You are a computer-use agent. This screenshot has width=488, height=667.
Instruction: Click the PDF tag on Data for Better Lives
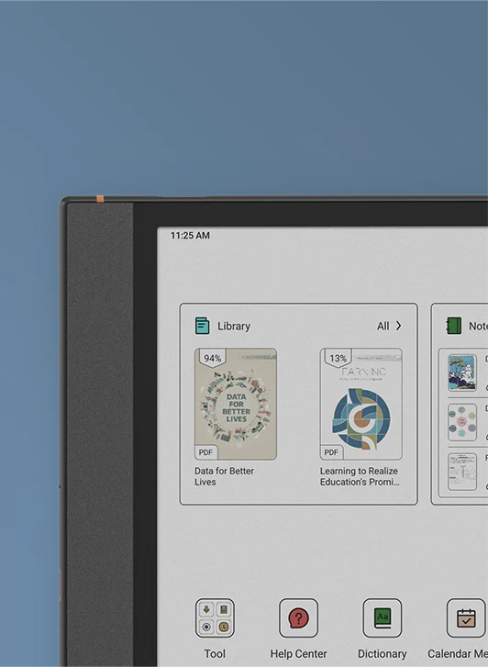205,452
